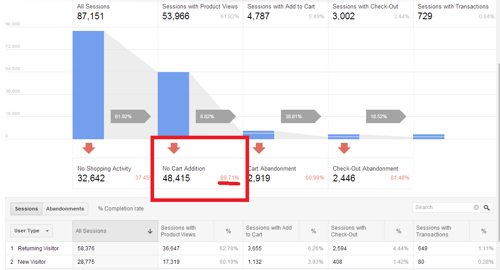Click Sessions with Transactions column header
Screen dimensions: 500x270
[x=433, y=231]
